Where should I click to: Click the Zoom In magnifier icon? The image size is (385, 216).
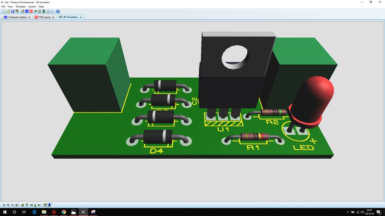[x=8, y=205]
